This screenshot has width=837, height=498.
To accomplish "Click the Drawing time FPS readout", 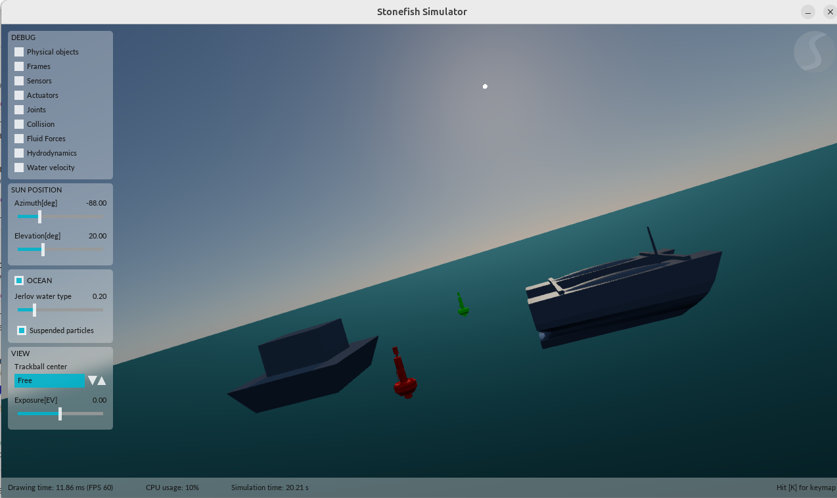I will [x=60, y=487].
